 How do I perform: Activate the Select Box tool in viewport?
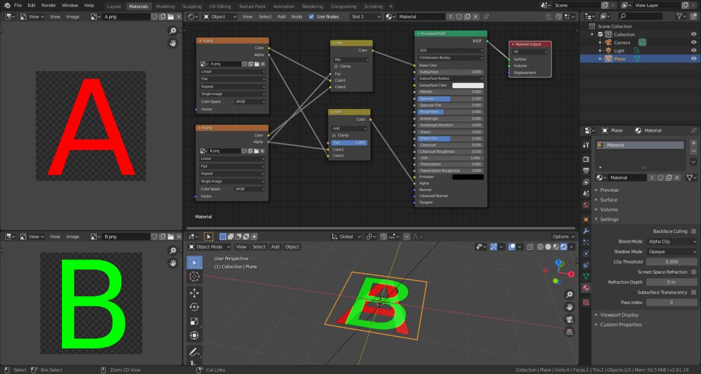click(x=195, y=262)
